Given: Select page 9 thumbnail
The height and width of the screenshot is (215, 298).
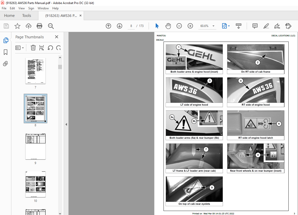Looking at the screenshot, I should pyautogui.click(x=36, y=146).
